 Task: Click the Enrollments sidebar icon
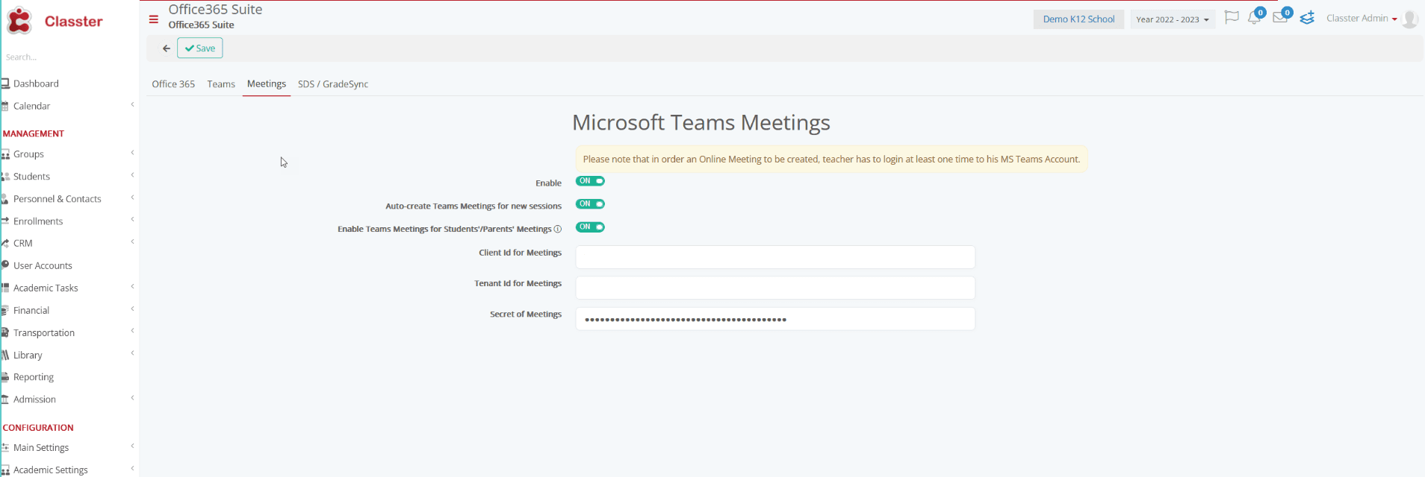[5, 221]
